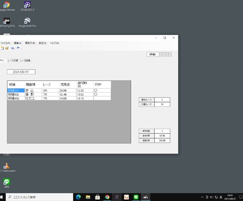Screen dimensions: 243x201
Task: Click the 8R race cell
Action: tap(50, 90)
